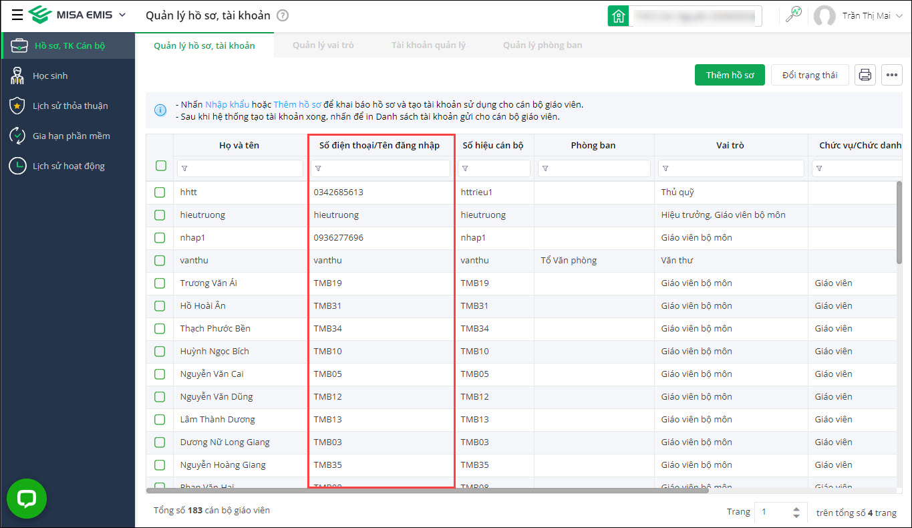This screenshot has width=912, height=528.
Task: Click the clock history icon in sidebar
Action: click(17, 166)
